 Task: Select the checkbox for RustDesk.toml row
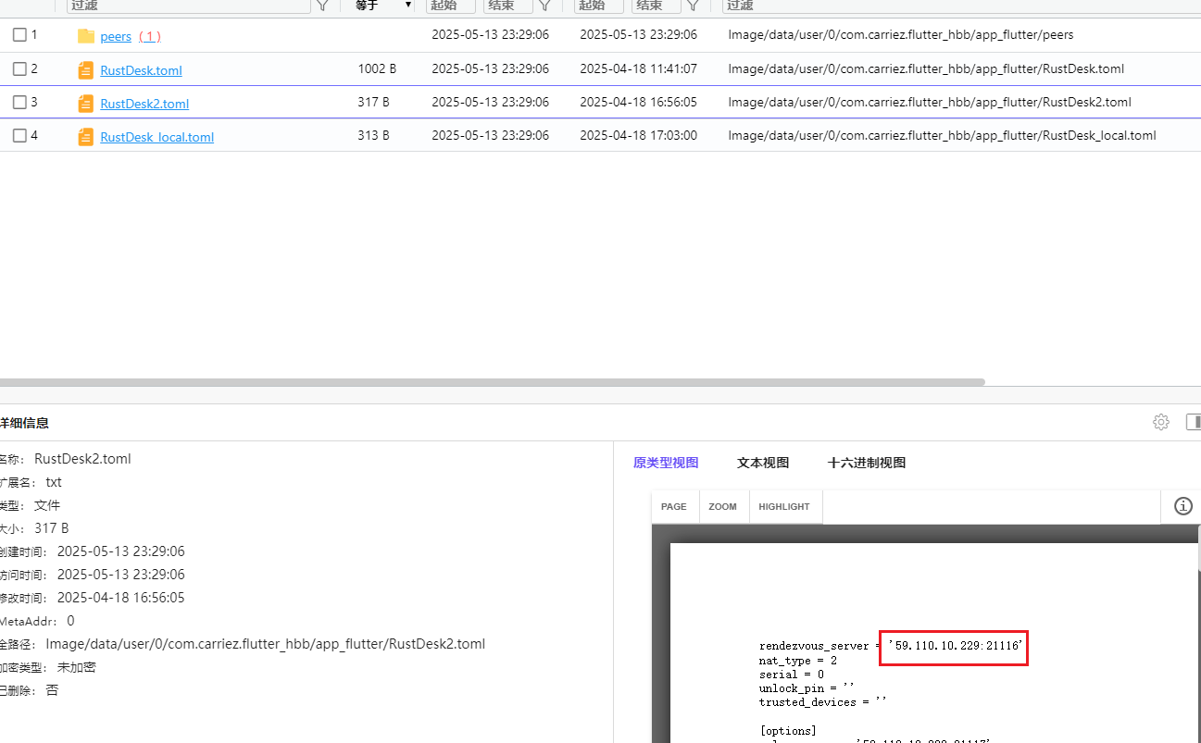pyautogui.click(x=19, y=68)
